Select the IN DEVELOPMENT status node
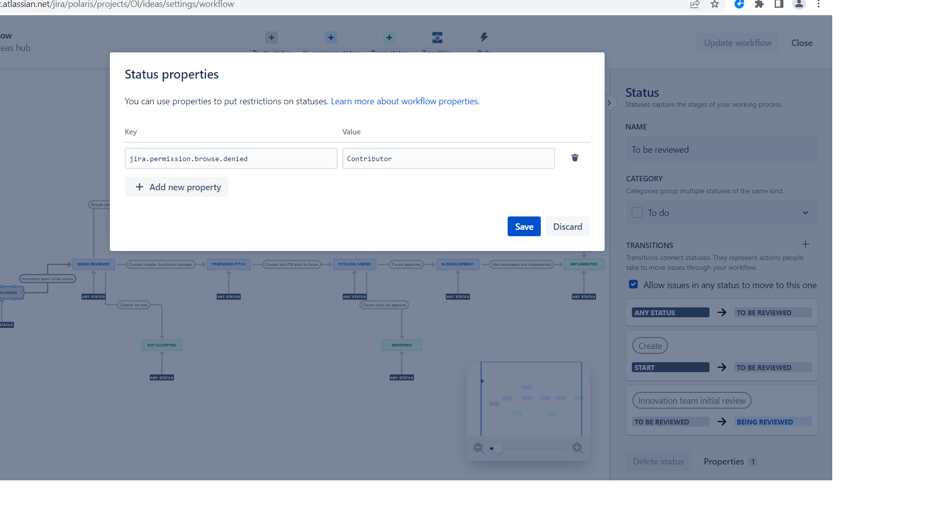The height and width of the screenshot is (509, 950). pos(458,264)
